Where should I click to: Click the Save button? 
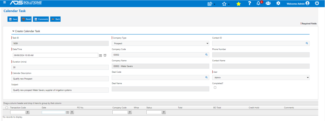pyautogui.click(x=13, y=19)
